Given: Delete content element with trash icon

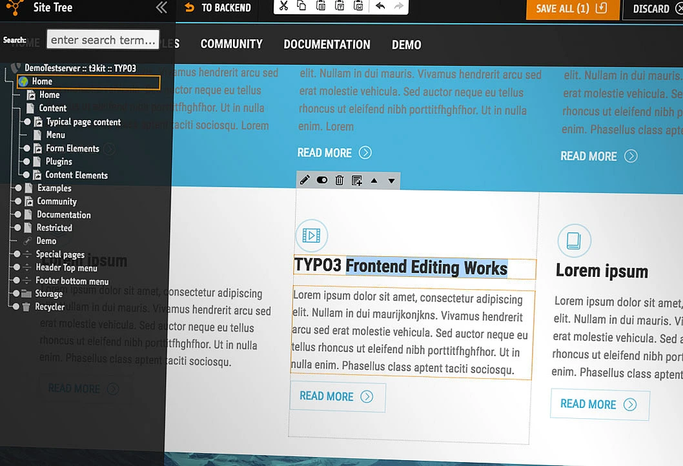Looking at the screenshot, I should point(340,181).
